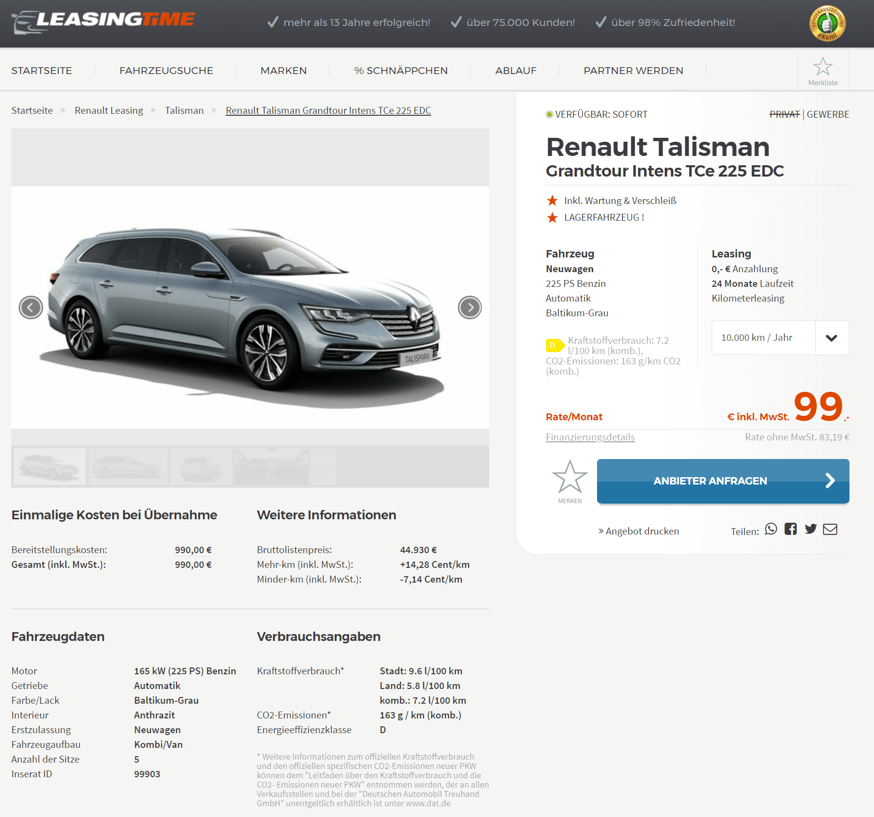This screenshot has width=874, height=817.
Task: Select fourth thumbnail interior view
Action: point(272,466)
